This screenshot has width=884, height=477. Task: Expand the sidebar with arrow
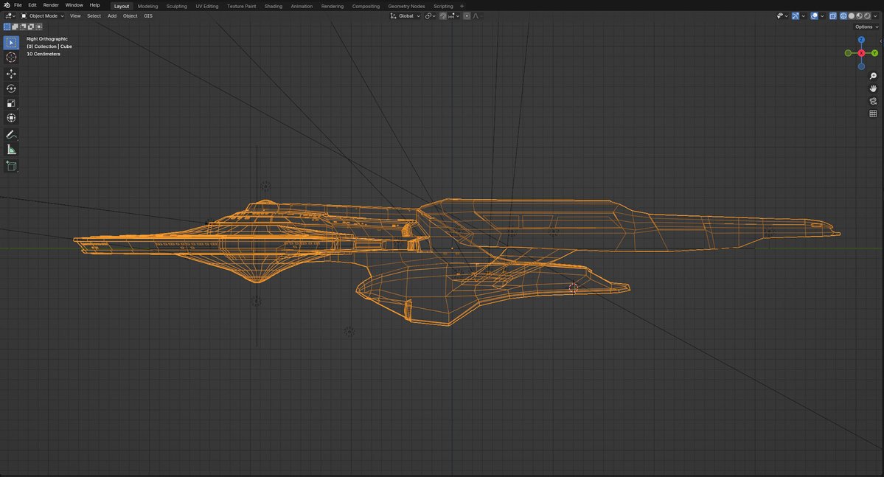[x=881, y=41]
